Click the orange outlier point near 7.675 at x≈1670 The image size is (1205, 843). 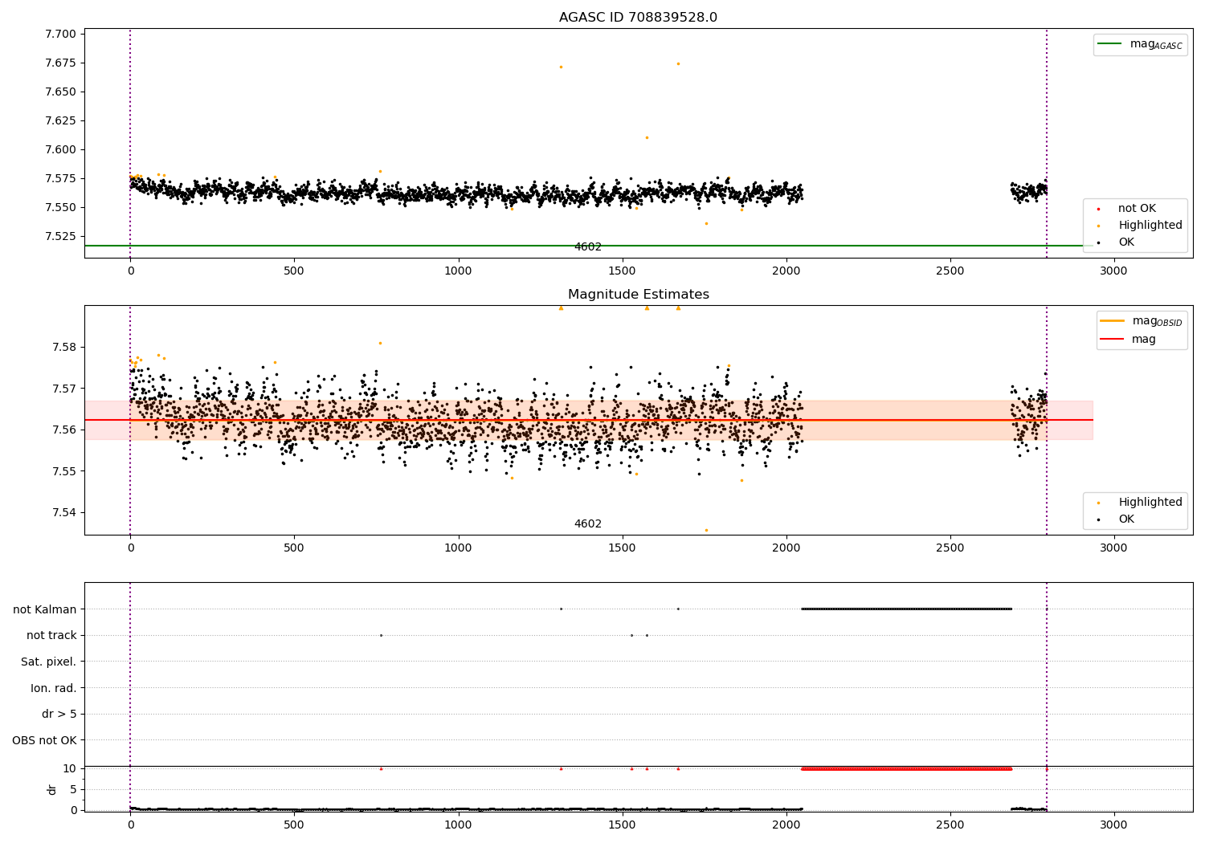(678, 63)
